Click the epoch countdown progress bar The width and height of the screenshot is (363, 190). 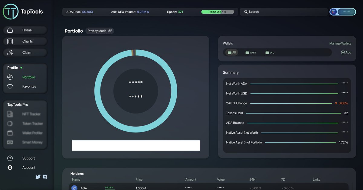tap(218, 12)
